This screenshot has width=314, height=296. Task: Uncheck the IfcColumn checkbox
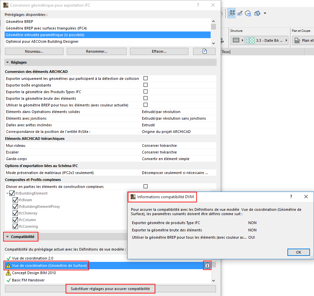15,220
